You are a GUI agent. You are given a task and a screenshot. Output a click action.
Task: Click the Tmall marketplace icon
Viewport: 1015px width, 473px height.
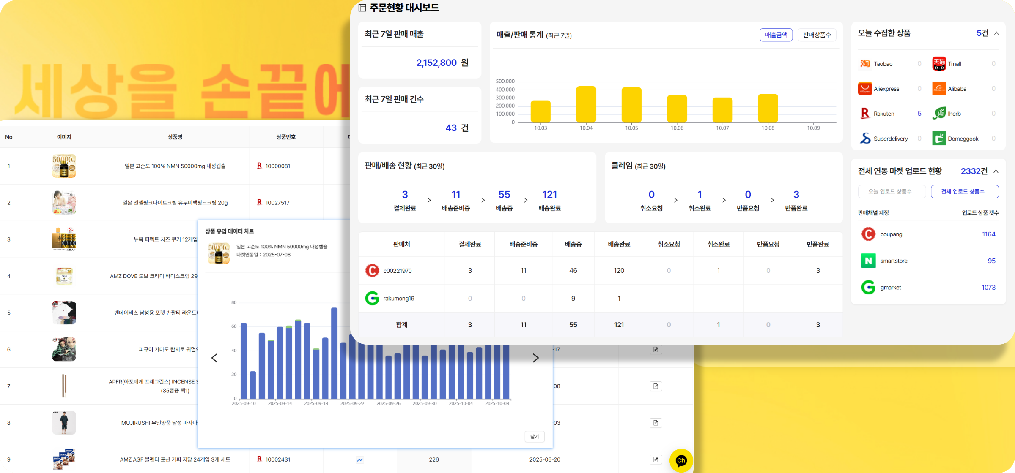[939, 64]
